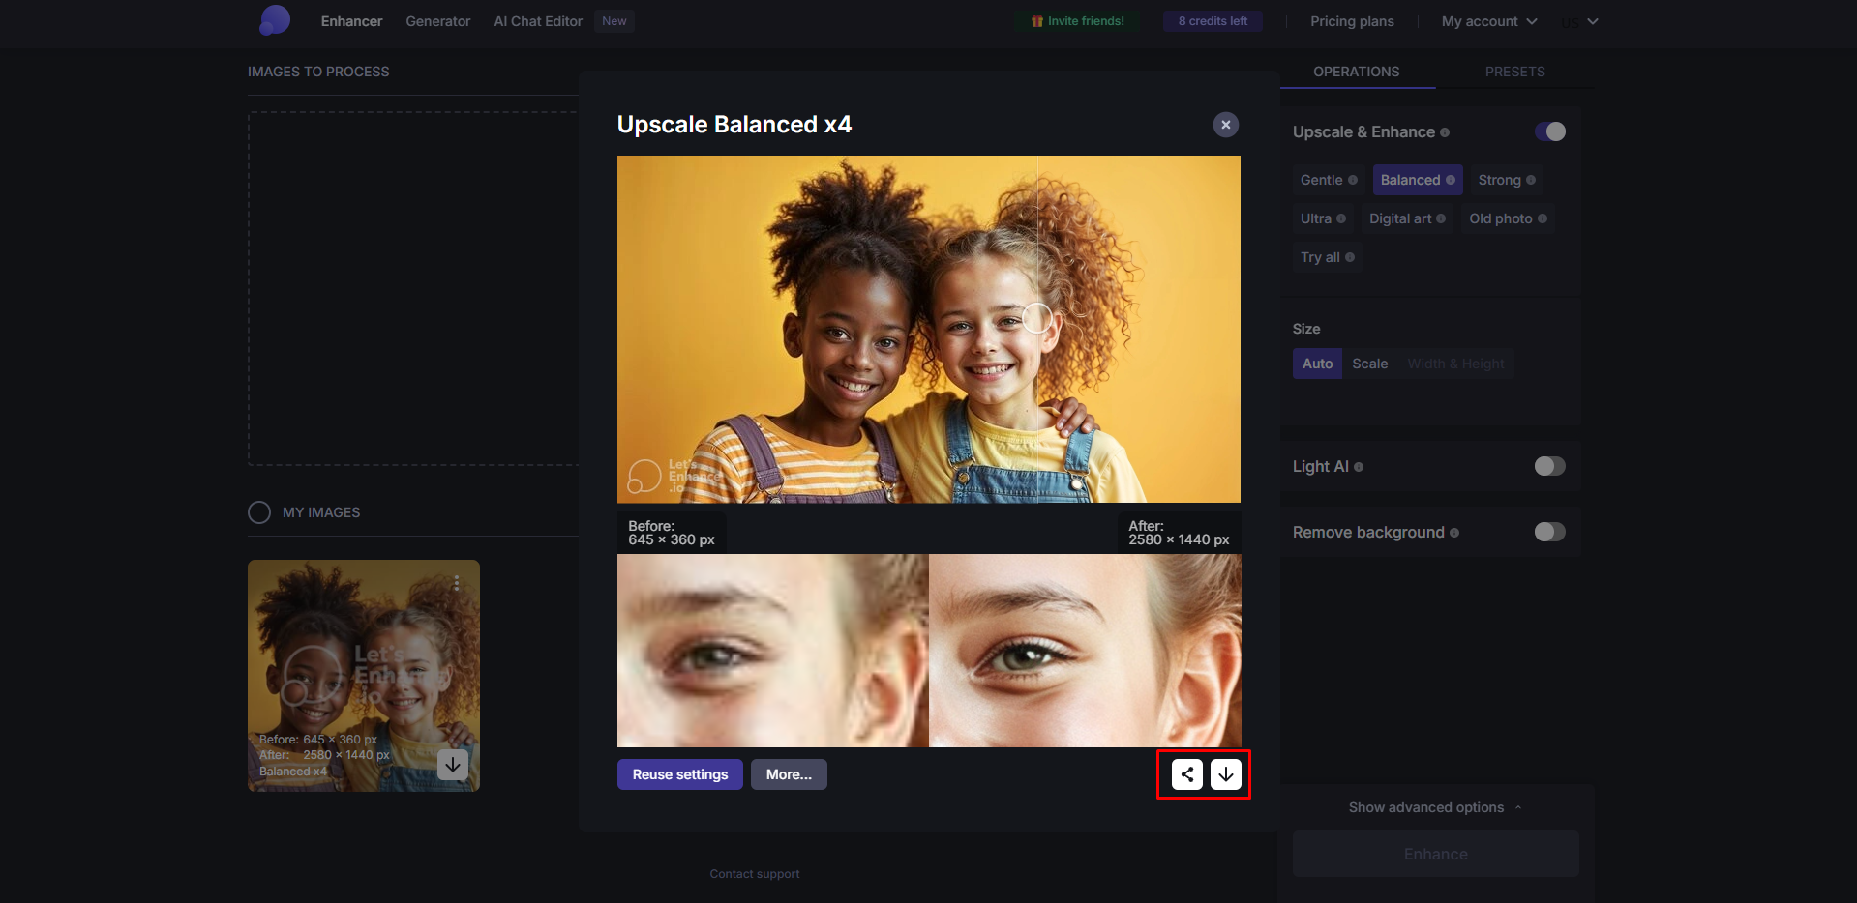Click the Reuse settings button

coord(679,773)
